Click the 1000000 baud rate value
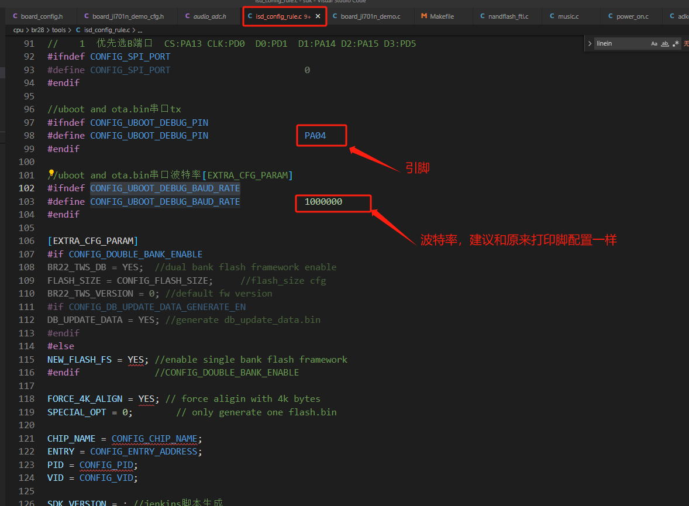 tap(323, 201)
